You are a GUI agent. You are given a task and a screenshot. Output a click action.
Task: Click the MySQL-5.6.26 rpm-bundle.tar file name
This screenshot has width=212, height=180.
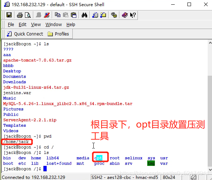tap(68, 104)
